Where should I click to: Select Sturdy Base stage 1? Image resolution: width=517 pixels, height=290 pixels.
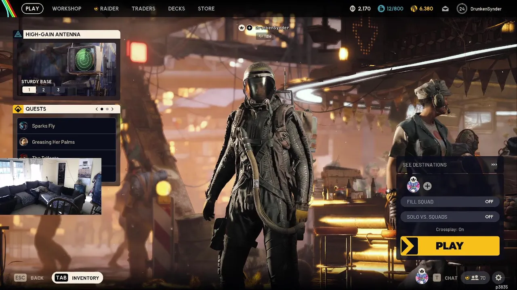pyautogui.click(x=29, y=90)
